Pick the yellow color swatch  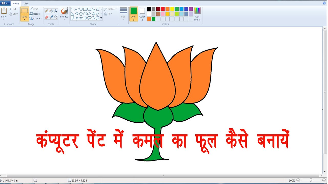172,9
